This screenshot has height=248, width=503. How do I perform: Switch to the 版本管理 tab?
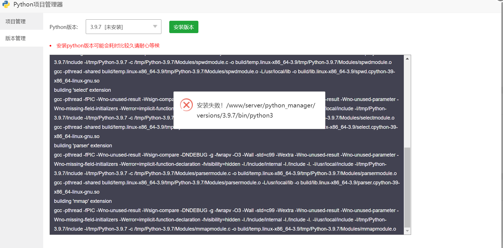click(x=22, y=38)
